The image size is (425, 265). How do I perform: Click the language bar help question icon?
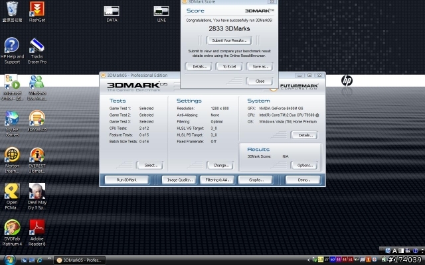415,251
